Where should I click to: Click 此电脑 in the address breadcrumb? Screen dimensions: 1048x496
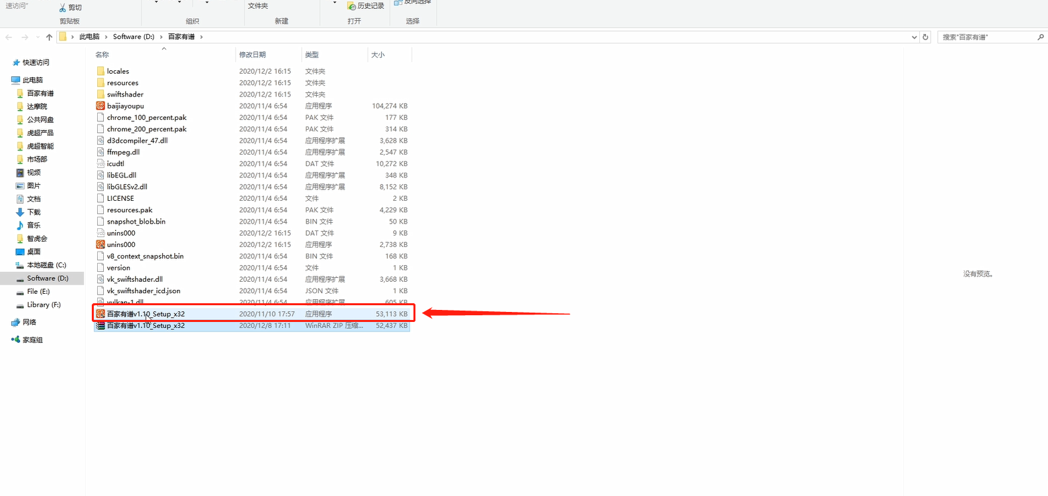(89, 37)
